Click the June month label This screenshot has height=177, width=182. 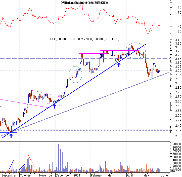(164, 175)
